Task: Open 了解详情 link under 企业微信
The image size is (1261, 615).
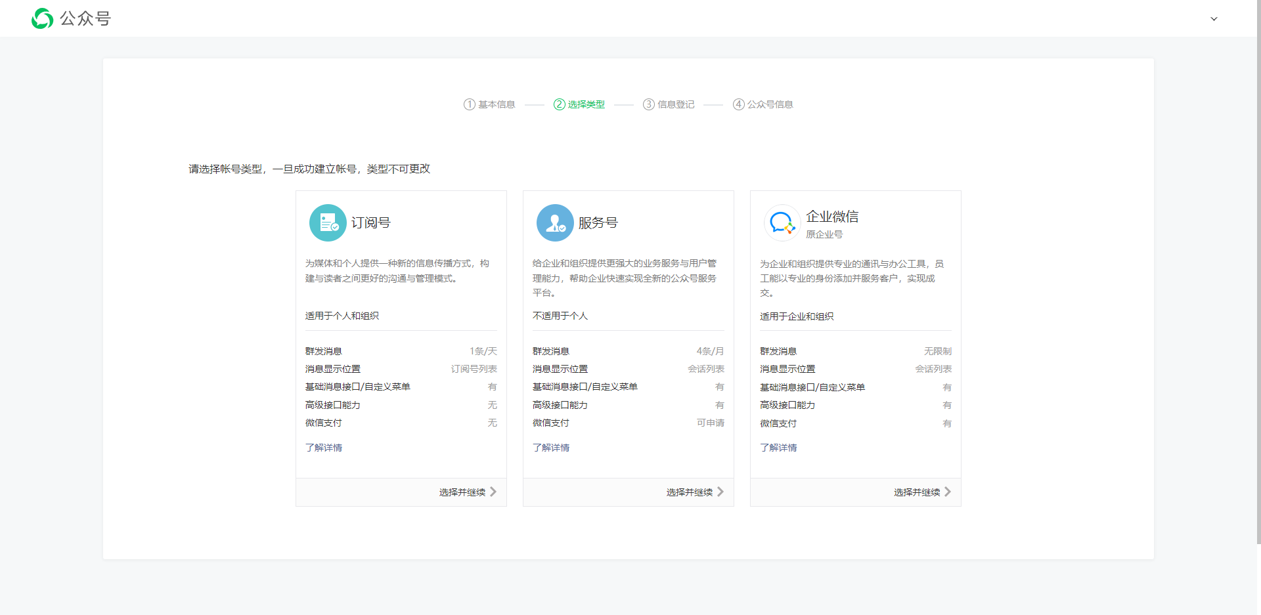Action: pos(778,448)
